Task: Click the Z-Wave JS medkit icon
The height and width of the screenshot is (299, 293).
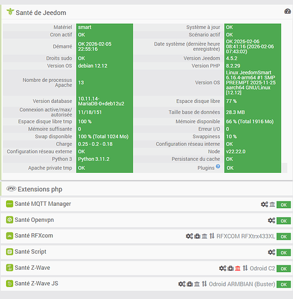Action: click(x=189, y=284)
